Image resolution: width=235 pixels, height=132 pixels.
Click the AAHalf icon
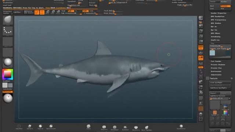[201, 41]
